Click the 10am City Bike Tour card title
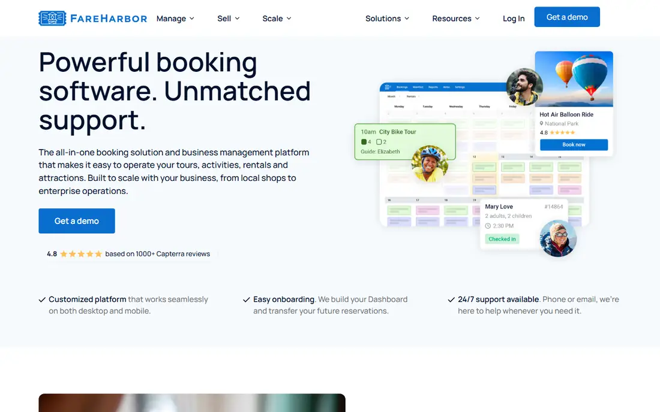 tap(388, 132)
